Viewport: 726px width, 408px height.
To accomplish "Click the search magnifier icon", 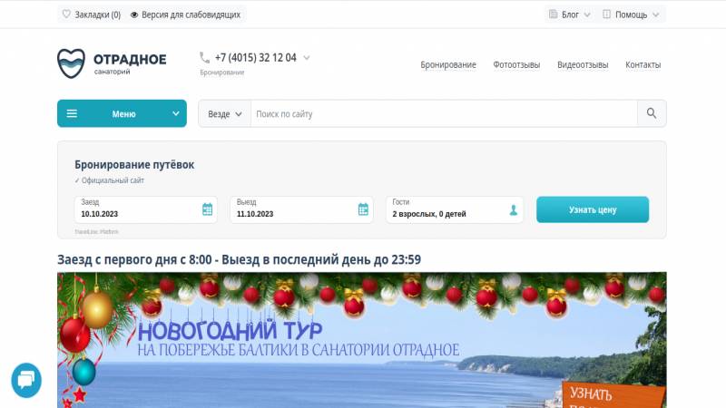I will pyautogui.click(x=652, y=113).
